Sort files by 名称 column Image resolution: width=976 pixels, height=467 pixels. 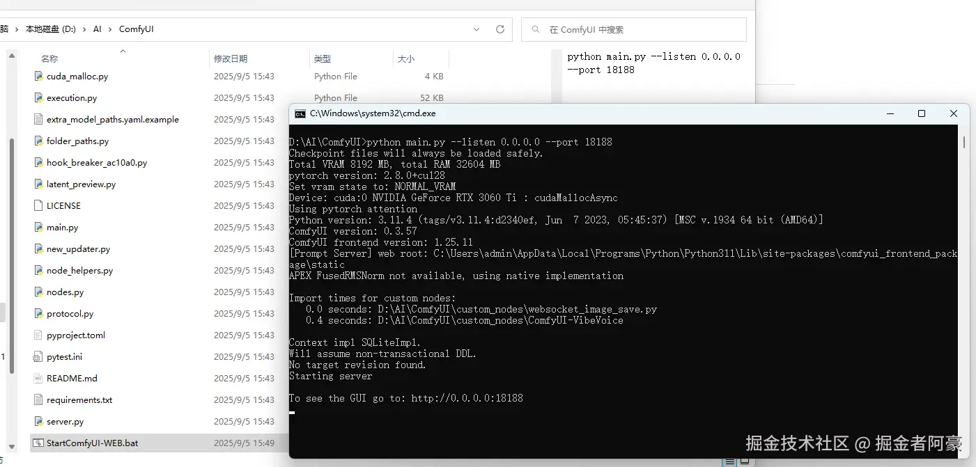[49, 58]
